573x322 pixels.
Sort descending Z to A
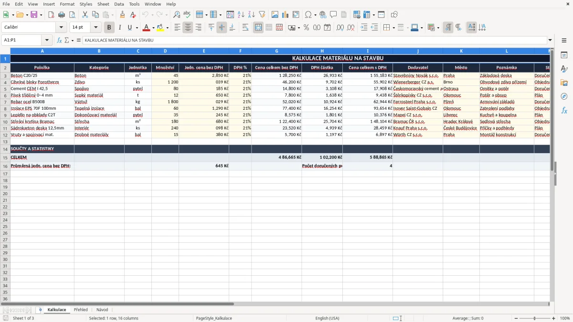252,15
